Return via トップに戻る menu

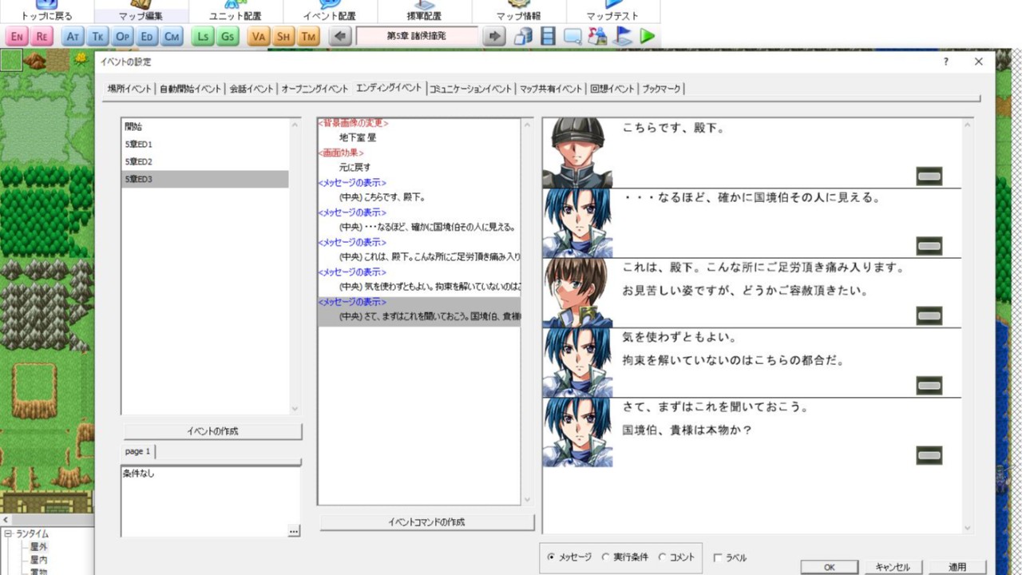[x=46, y=11]
